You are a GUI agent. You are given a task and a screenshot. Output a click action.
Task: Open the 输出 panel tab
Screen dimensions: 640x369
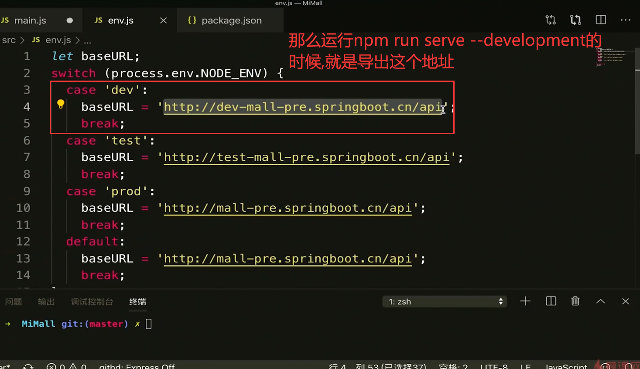[46, 301]
